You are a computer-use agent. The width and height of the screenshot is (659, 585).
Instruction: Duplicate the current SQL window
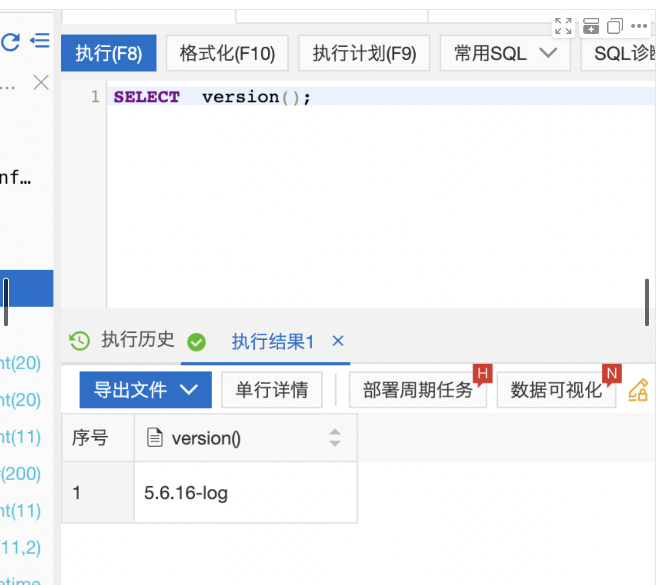pos(615,26)
